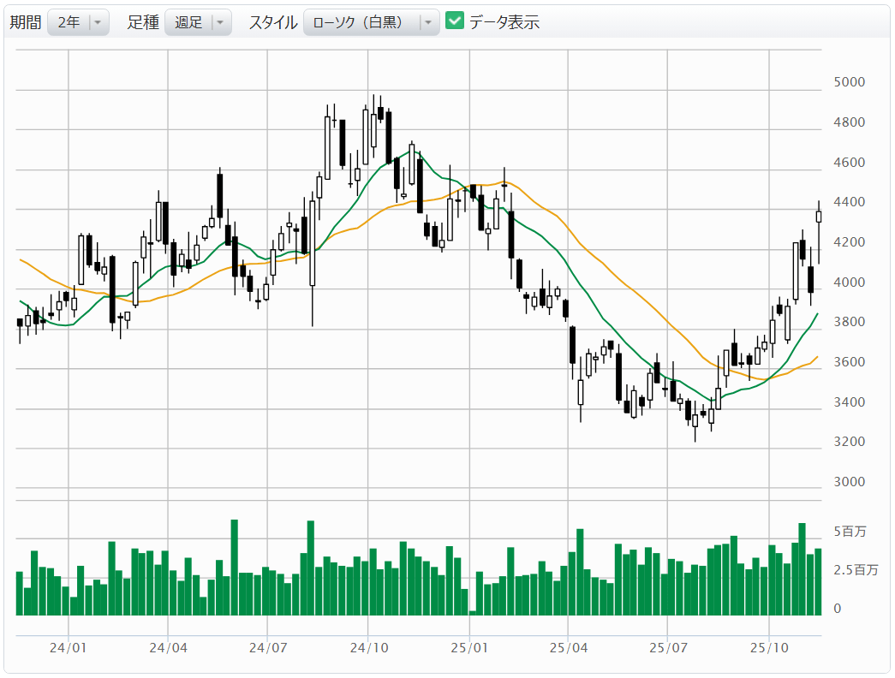Click the leftmost volume bar

coord(20,593)
